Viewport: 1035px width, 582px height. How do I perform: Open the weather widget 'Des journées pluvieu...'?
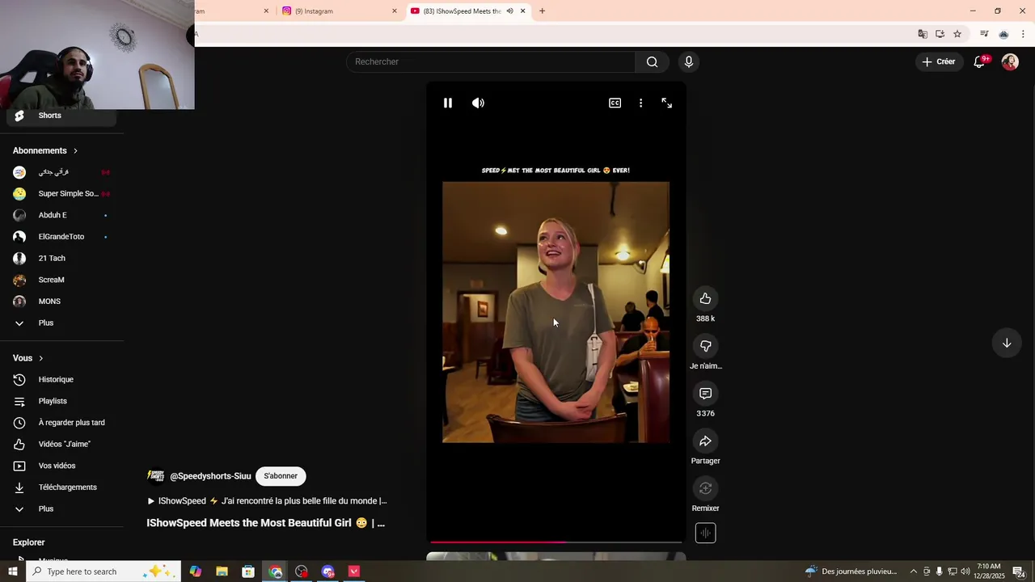click(851, 571)
